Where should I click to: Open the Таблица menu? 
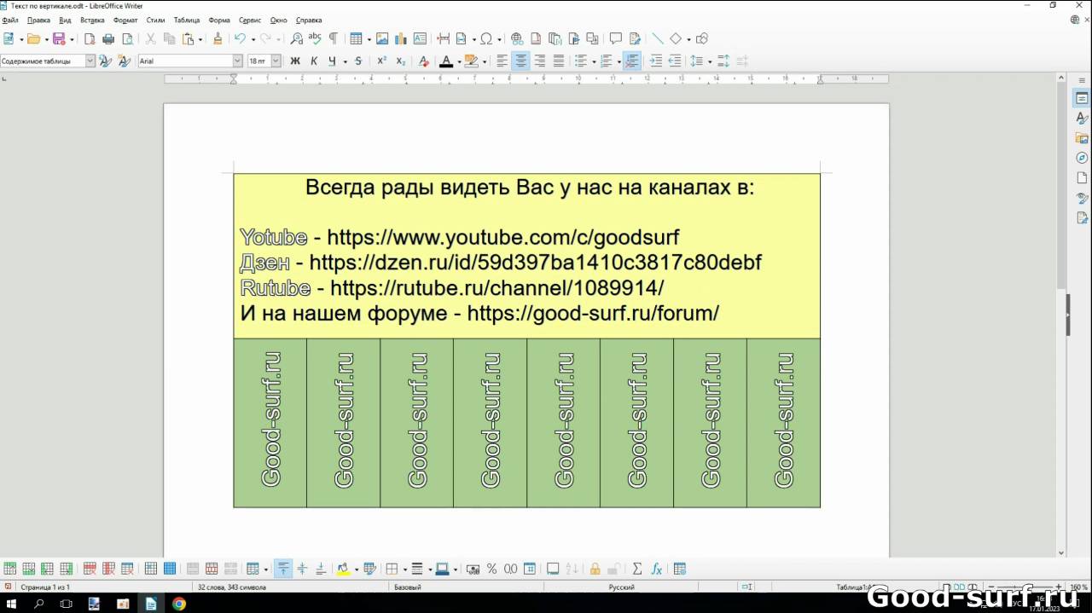pyautogui.click(x=187, y=20)
